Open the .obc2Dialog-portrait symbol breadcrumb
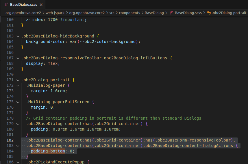This screenshot has height=164, width=248. (229, 13)
